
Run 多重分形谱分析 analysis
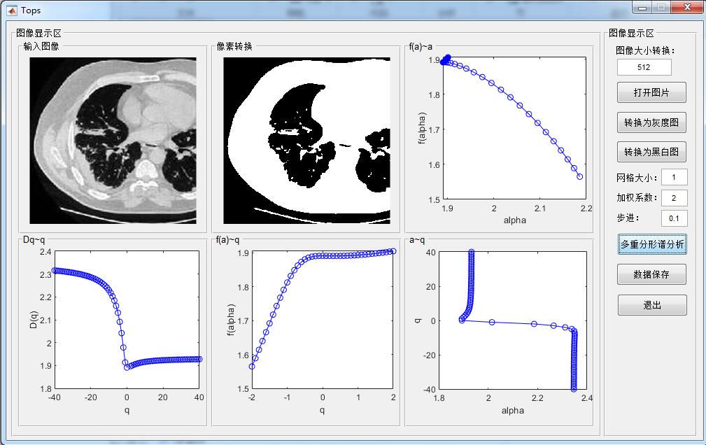point(652,244)
